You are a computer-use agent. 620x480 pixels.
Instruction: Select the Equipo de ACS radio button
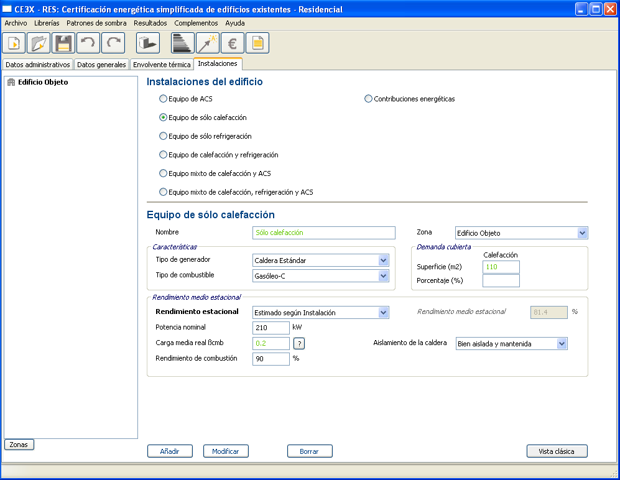pyautogui.click(x=164, y=99)
